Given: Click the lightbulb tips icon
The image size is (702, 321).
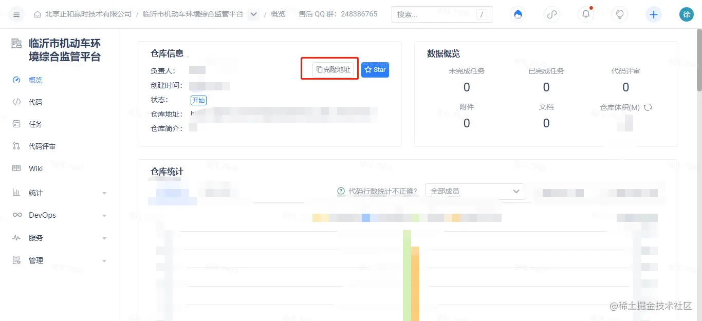Looking at the screenshot, I should [x=620, y=14].
